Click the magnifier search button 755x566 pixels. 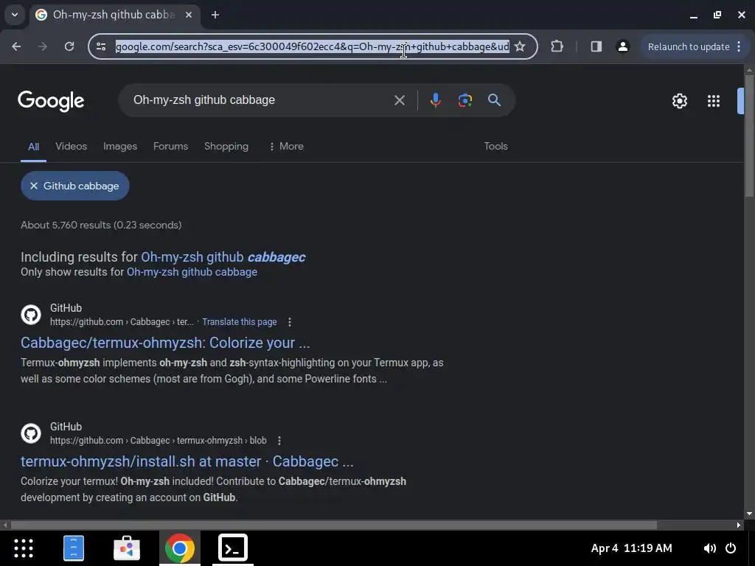tap(495, 100)
